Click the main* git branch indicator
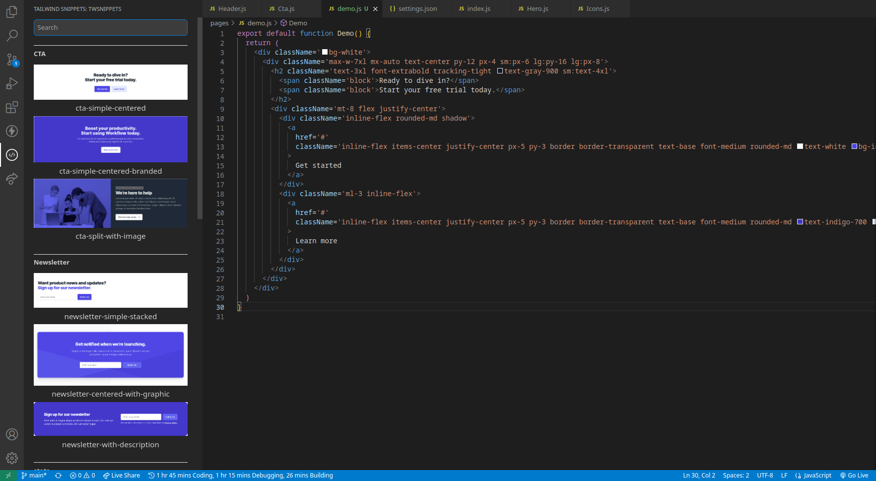This screenshot has width=876, height=481. (34, 476)
